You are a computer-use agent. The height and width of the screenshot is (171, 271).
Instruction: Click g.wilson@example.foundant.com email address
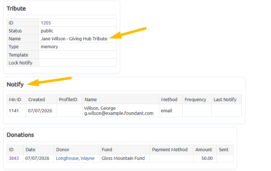coord(119,113)
